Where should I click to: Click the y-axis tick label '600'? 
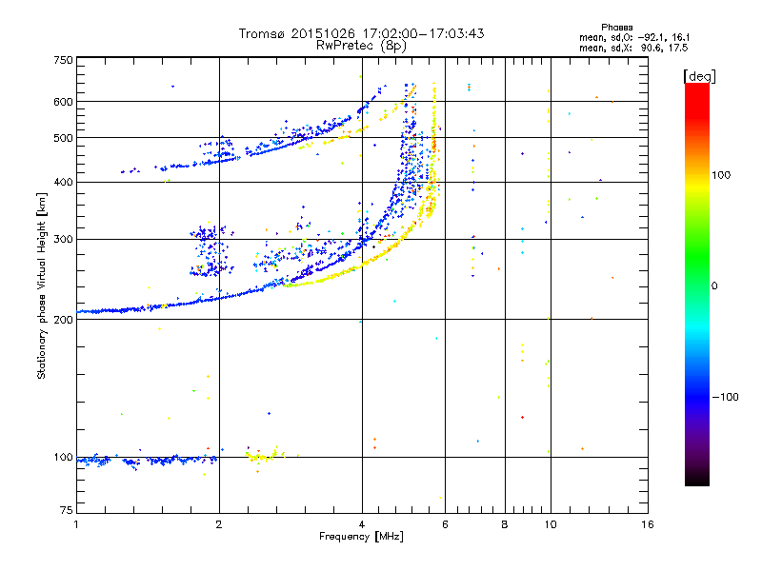click(63, 102)
